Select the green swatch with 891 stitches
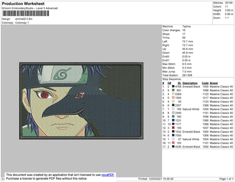The image size is (235, 182). point(173,90)
